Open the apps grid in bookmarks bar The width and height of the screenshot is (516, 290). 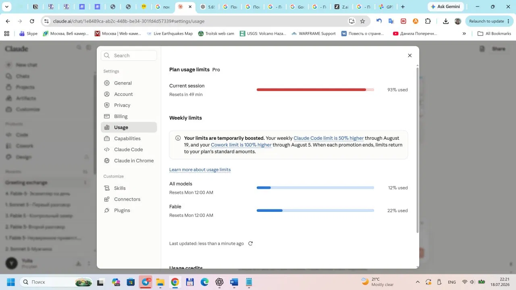pos(6,33)
